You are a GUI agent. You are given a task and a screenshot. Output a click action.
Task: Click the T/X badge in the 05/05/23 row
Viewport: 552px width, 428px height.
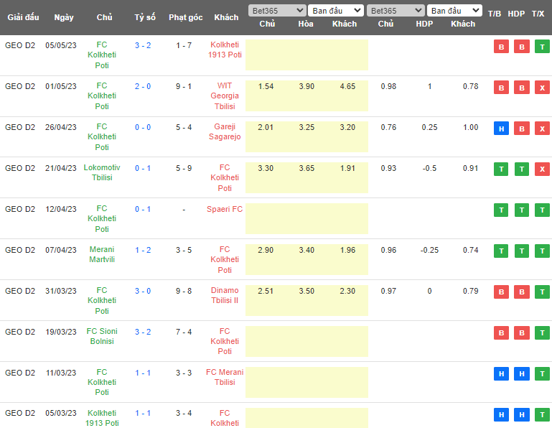541,47
